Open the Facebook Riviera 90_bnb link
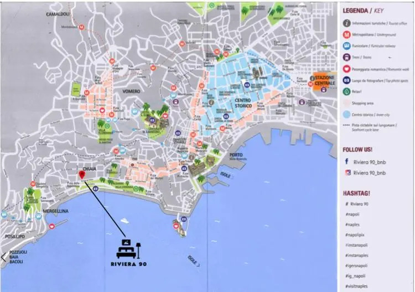Viewport: 415px width, 292px height. tap(368, 162)
